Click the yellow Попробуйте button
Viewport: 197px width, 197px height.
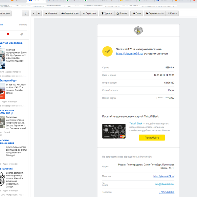point(152,138)
